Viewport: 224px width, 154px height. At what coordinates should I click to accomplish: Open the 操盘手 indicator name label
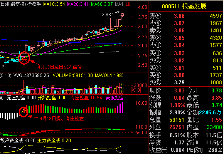pos(34,4)
